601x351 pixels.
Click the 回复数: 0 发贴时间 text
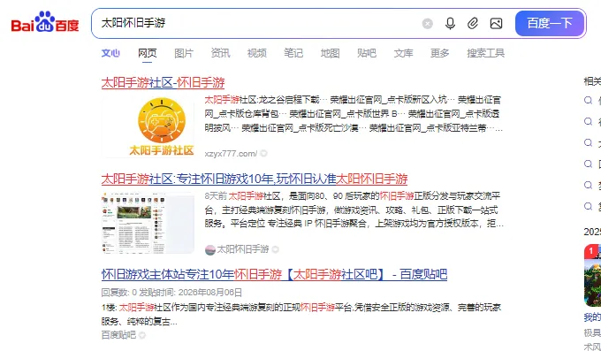[x=171, y=293]
